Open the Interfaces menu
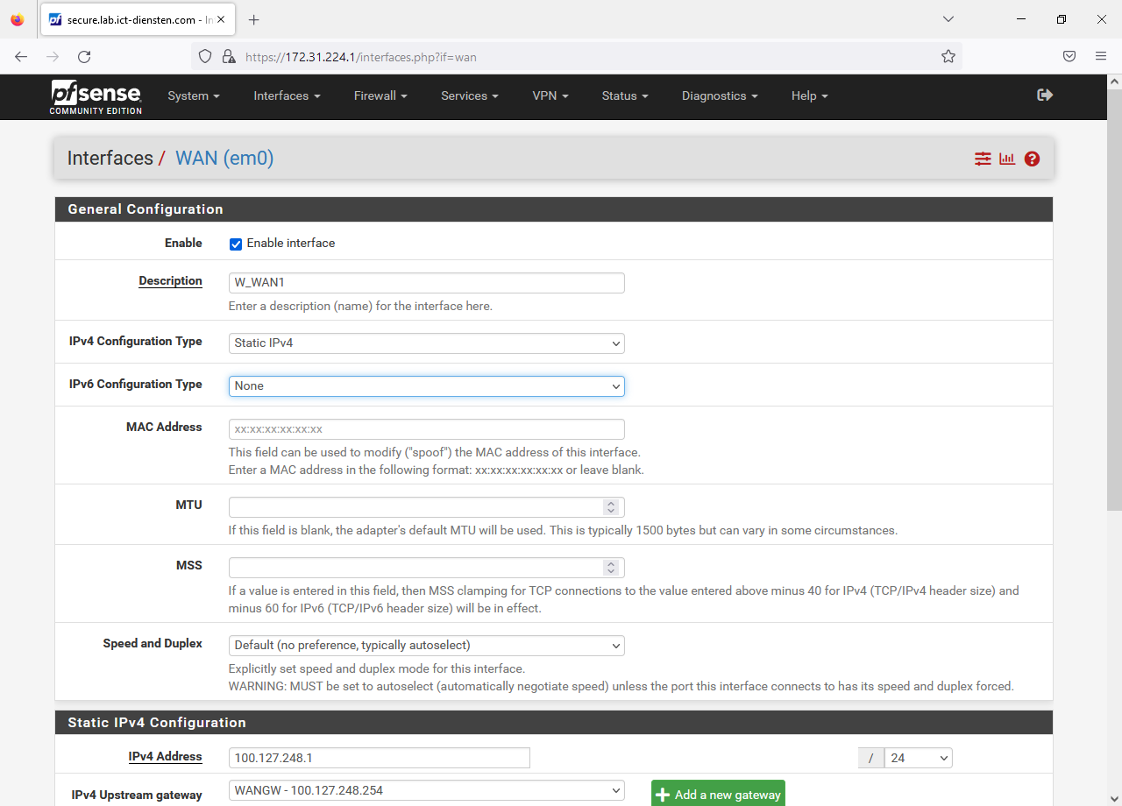The width and height of the screenshot is (1122, 806). pos(287,95)
